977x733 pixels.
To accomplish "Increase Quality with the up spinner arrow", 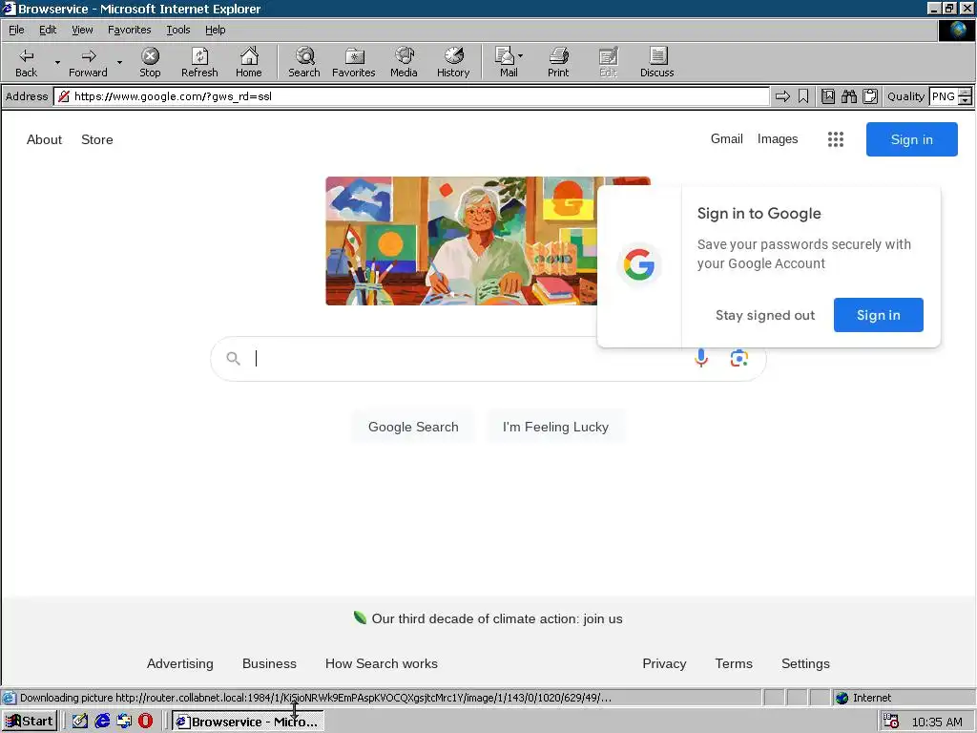I will (965, 93).
